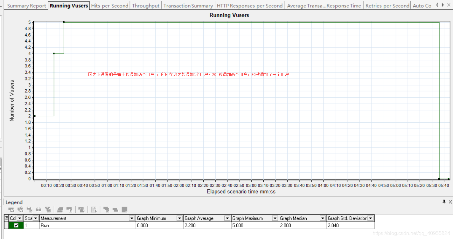Select the Run measurement name cell
Screen dimensions: 453x239
pos(88,225)
